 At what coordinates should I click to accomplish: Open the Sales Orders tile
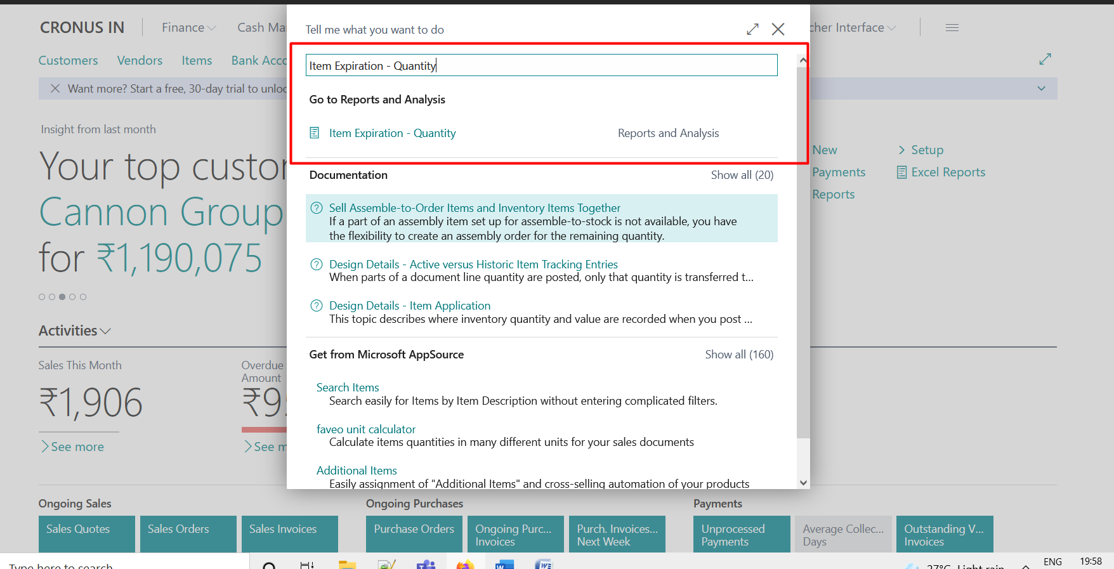(x=188, y=534)
